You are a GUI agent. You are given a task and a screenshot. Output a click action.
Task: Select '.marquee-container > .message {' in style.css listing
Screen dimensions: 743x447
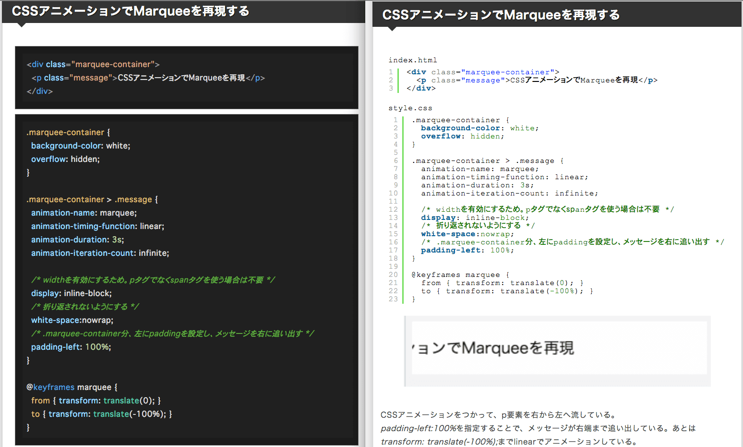[x=488, y=160]
